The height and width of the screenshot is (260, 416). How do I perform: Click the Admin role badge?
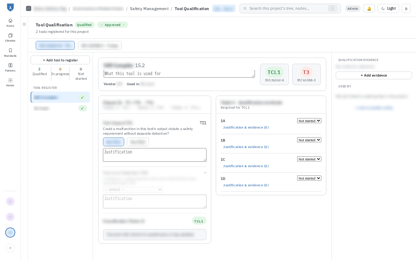coord(352,9)
